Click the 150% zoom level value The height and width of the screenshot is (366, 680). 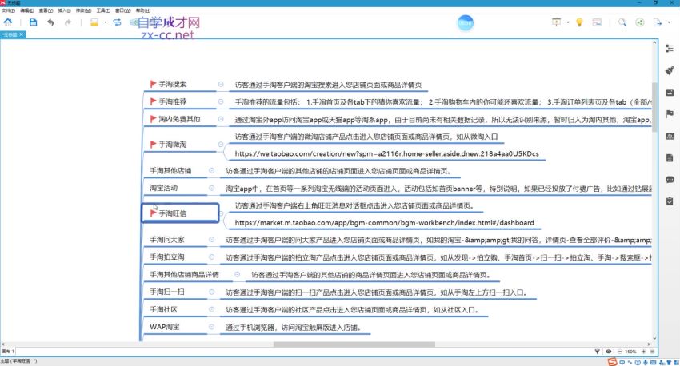tap(631, 352)
